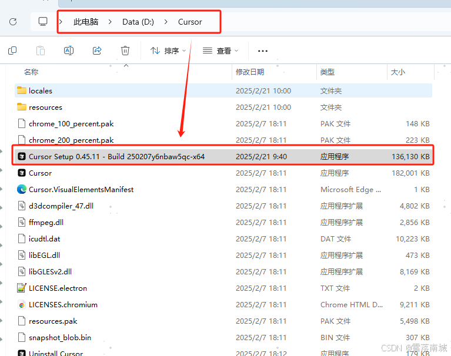
Task: Click the icudtl.dat file icon
Action: click(22, 239)
